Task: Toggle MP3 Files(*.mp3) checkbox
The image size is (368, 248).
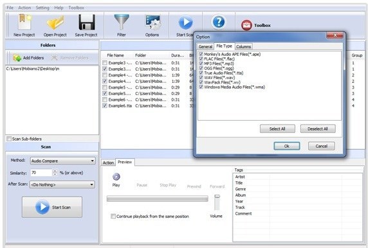Action: point(201,64)
